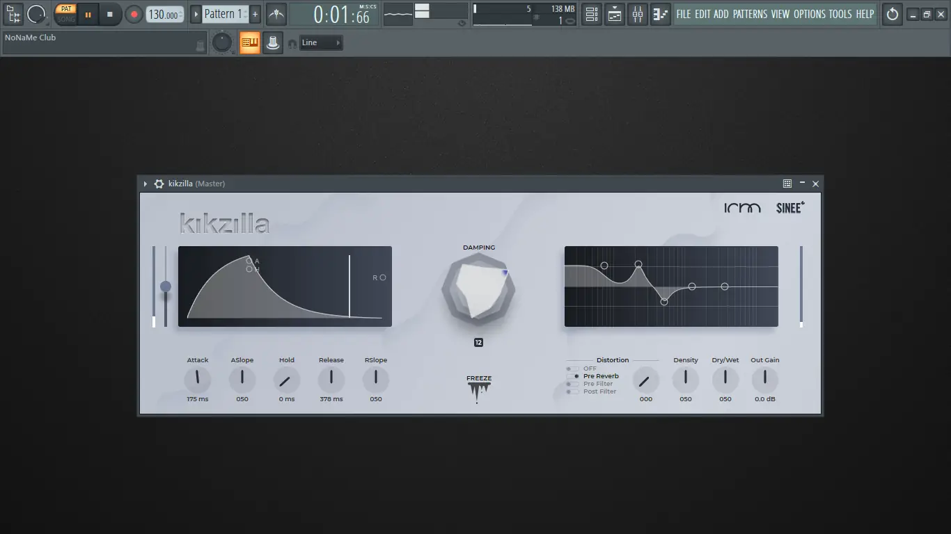
Task: Click the oscilloscope waveform display
Action: 398,14
